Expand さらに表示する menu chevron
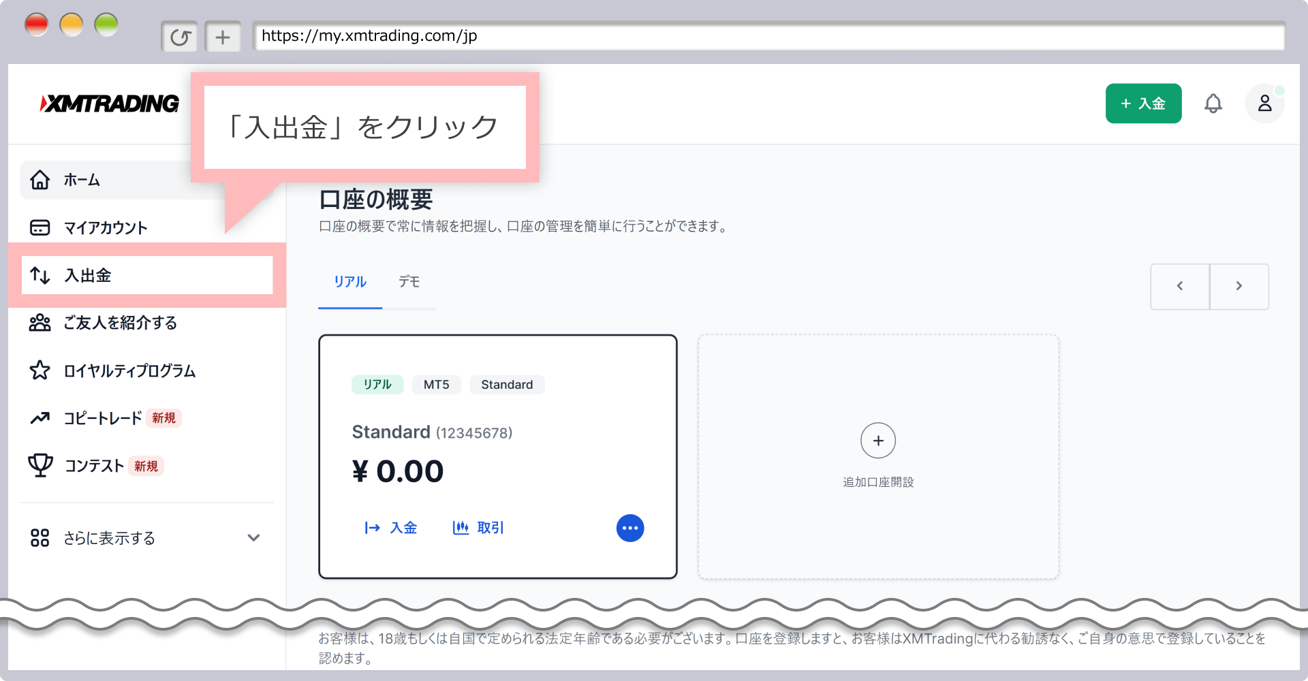The height and width of the screenshot is (681, 1308). point(253,538)
